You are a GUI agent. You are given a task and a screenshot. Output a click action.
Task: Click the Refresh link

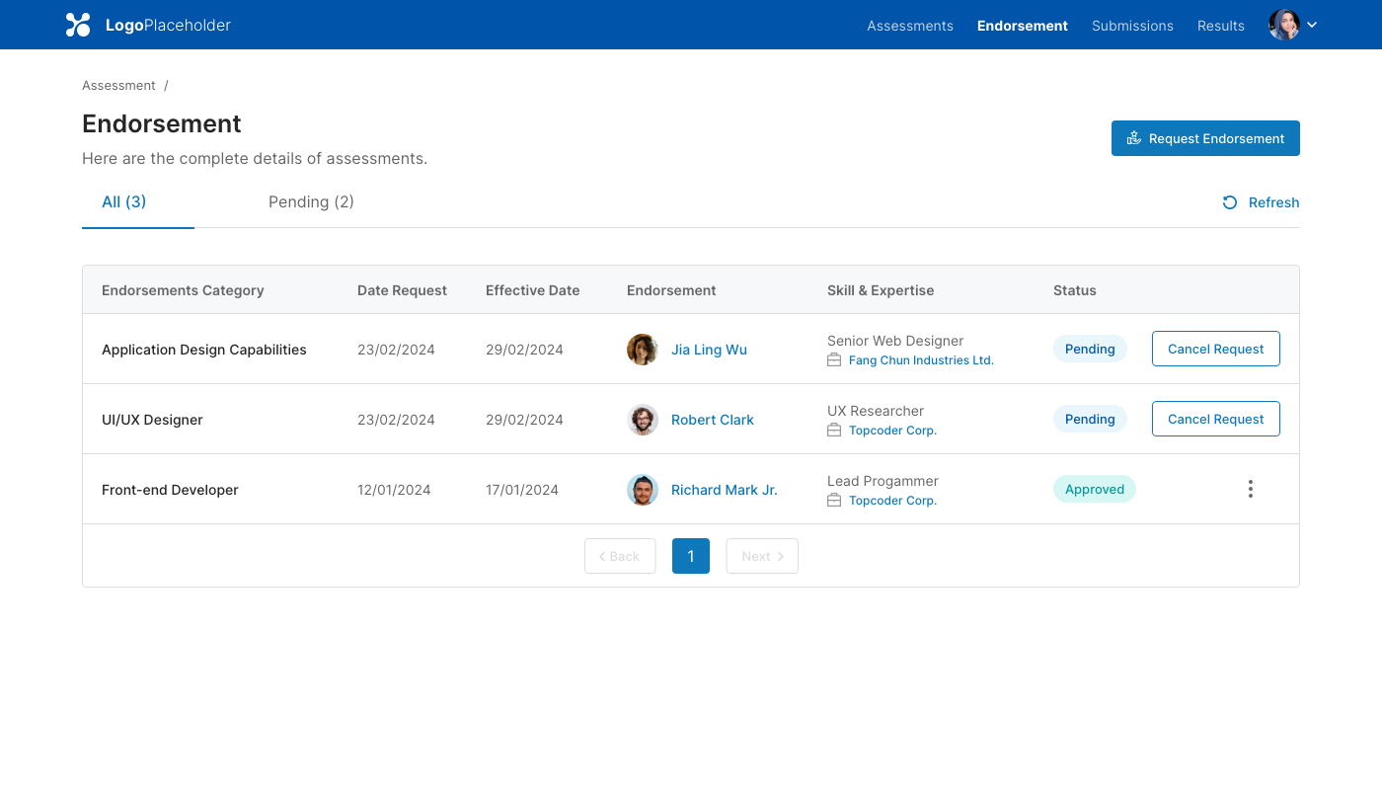click(1261, 202)
